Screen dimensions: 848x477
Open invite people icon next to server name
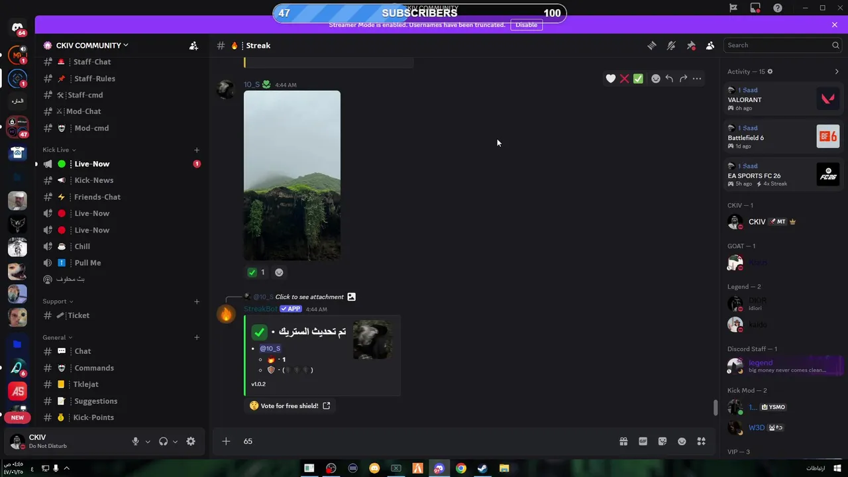point(193,46)
